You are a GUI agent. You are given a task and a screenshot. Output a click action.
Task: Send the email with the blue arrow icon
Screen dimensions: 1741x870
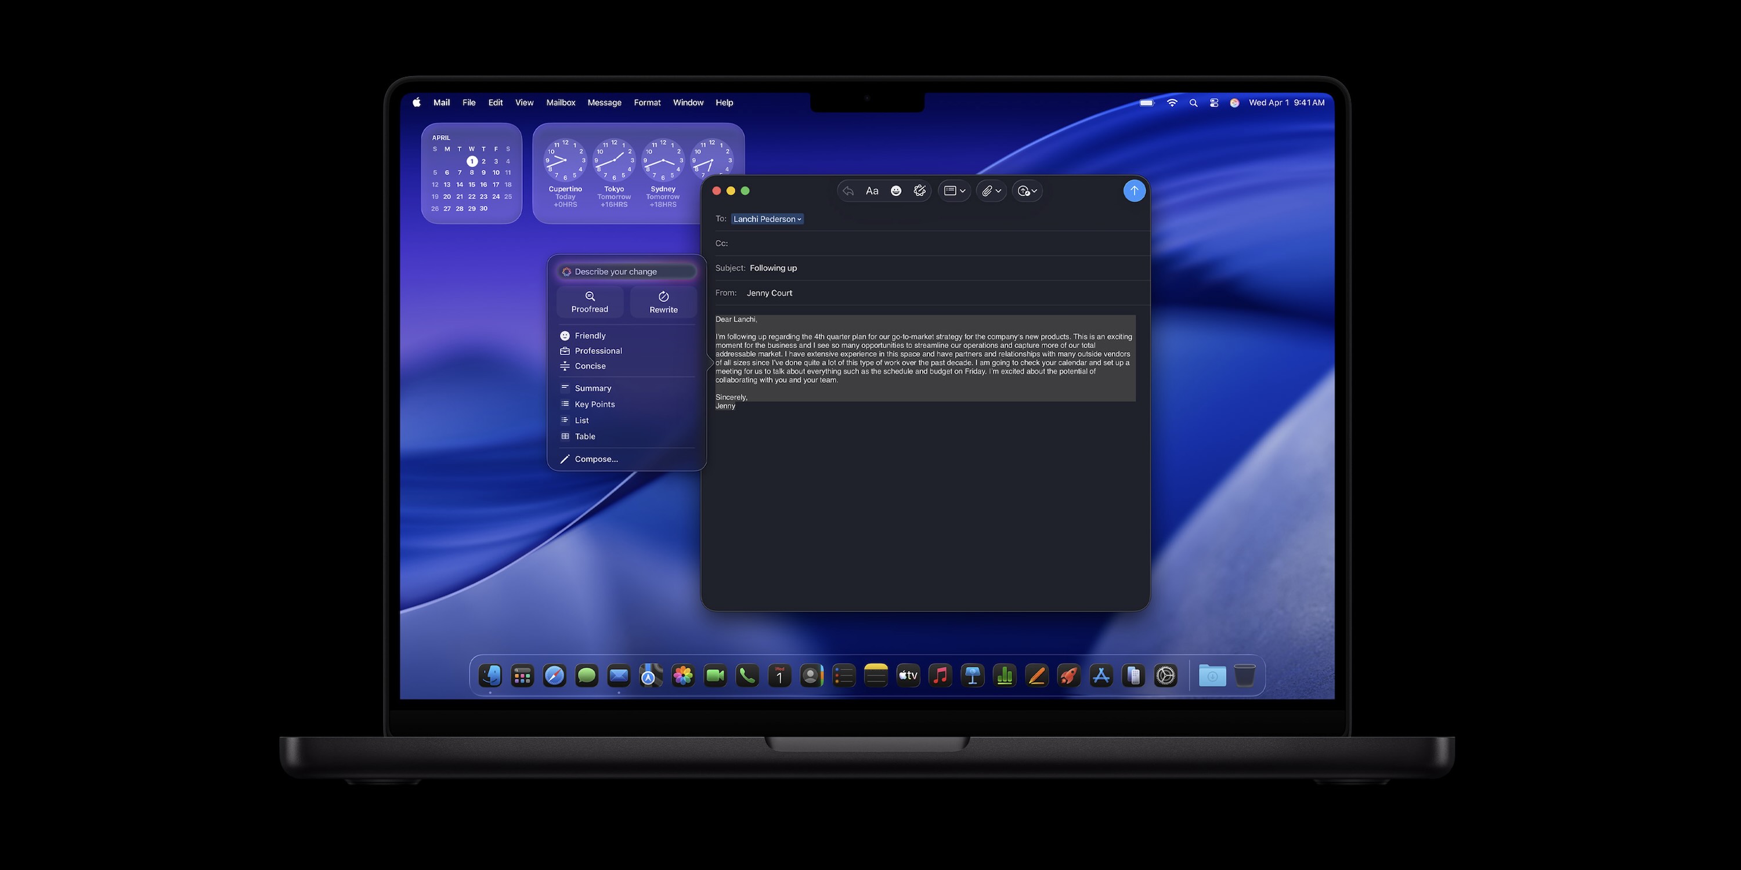(1134, 190)
